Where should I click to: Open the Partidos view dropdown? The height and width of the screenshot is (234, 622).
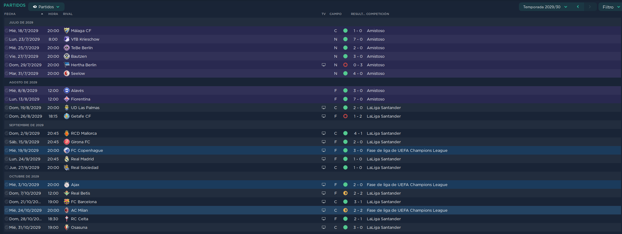pos(46,7)
